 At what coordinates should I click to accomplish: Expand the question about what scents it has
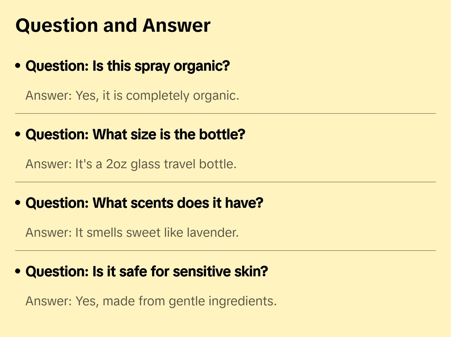coord(144,203)
